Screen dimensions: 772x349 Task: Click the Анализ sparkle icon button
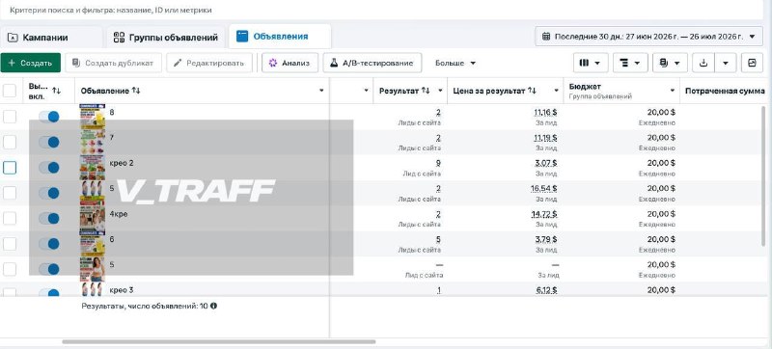[x=290, y=63]
